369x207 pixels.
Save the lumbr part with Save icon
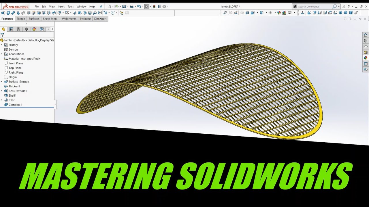[x=124, y=6]
